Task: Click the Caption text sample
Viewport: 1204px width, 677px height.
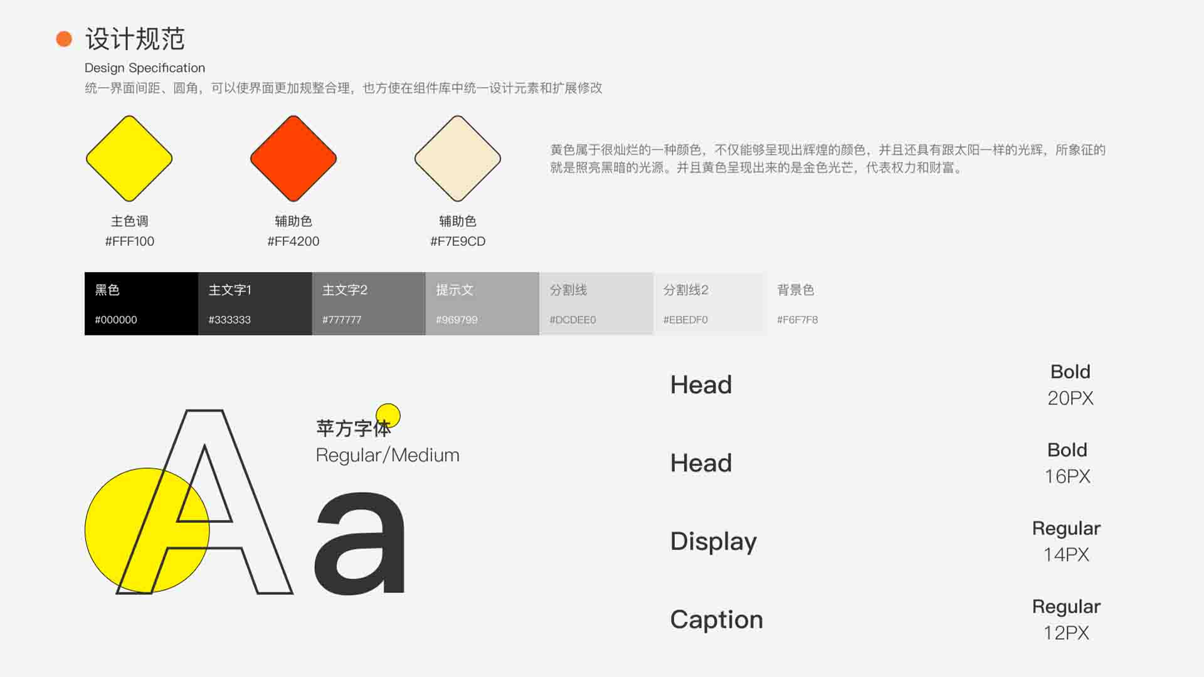Action: click(x=716, y=619)
